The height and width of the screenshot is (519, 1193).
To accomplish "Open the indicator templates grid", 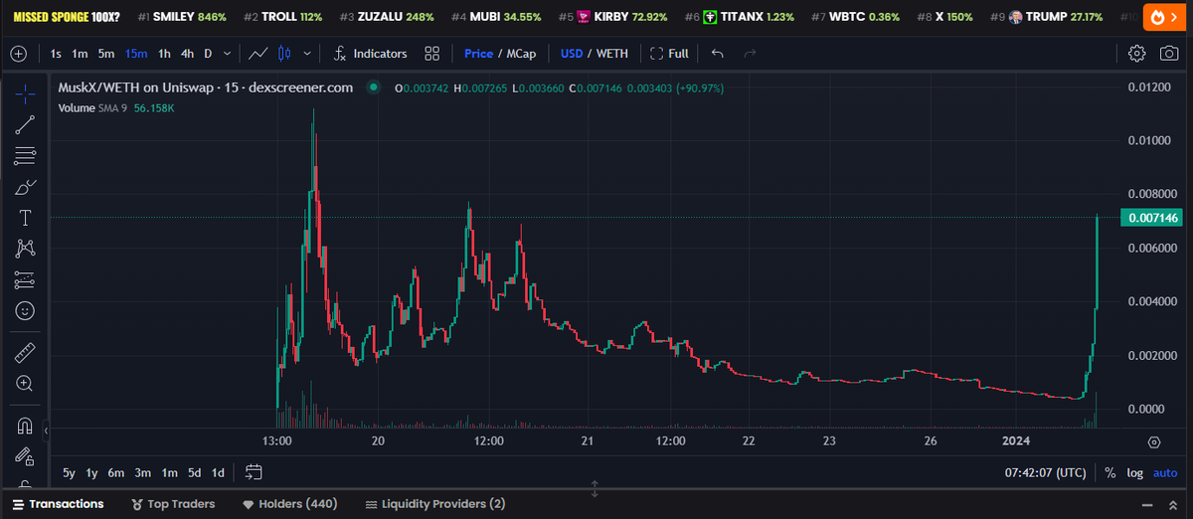I will point(431,54).
